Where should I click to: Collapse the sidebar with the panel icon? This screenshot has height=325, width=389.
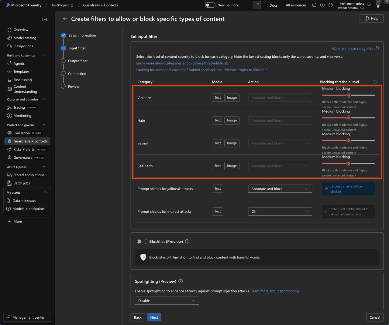click(45, 19)
